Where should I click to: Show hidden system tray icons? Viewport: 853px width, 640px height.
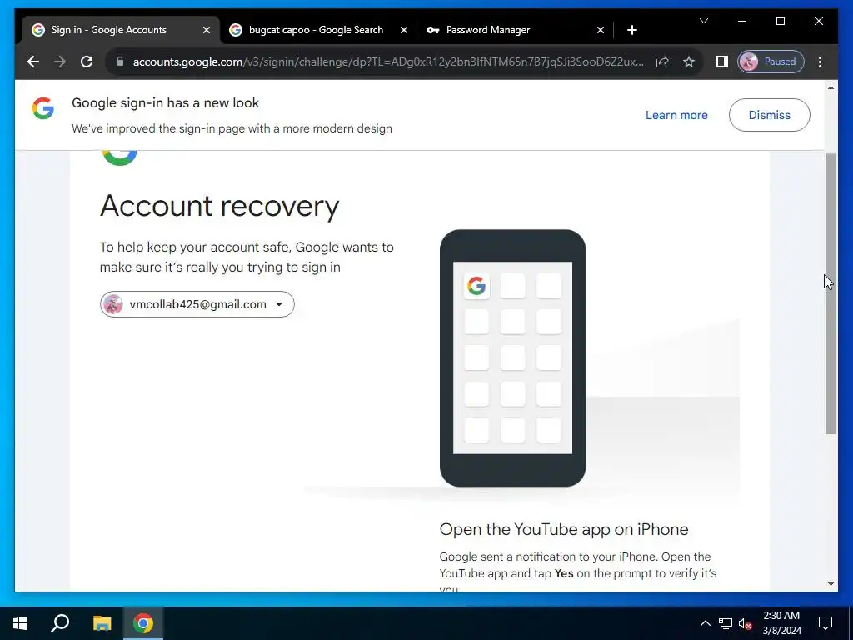[705, 623]
